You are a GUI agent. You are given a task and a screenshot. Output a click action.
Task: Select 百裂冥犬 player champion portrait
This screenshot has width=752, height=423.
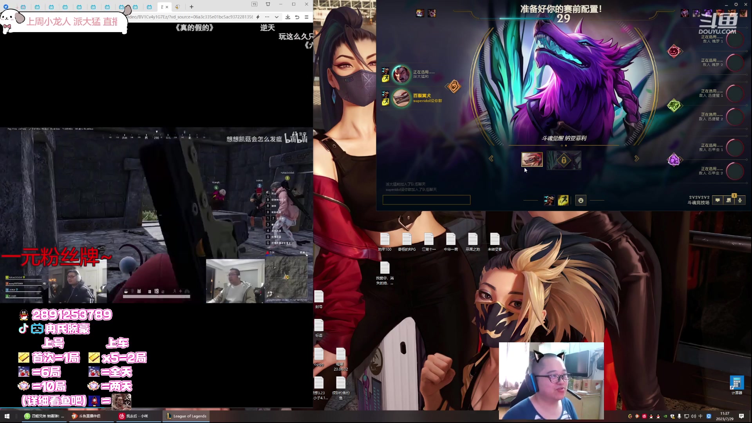401,98
